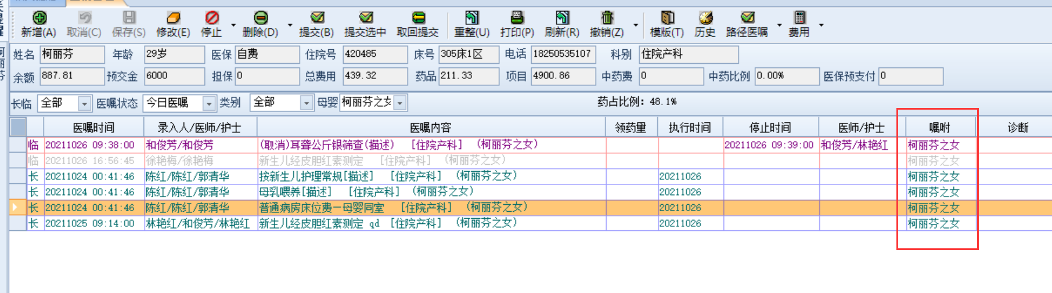Click the grid select-all corner cell
This screenshot has width=1052, height=293.
(x=18, y=127)
